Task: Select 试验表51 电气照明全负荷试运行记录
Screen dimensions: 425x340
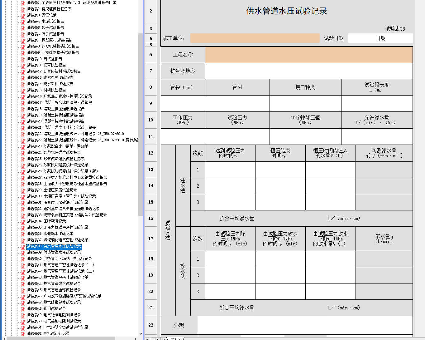Action: [57, 327]
